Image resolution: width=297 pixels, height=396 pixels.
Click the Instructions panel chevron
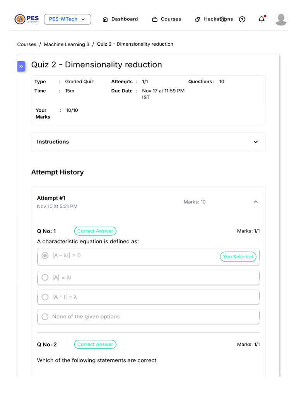256,142
